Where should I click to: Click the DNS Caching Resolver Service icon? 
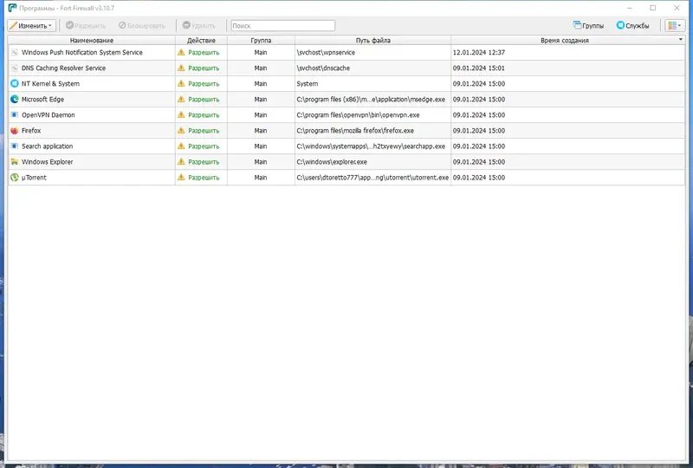pyautogui.click(x=15, y=68)
